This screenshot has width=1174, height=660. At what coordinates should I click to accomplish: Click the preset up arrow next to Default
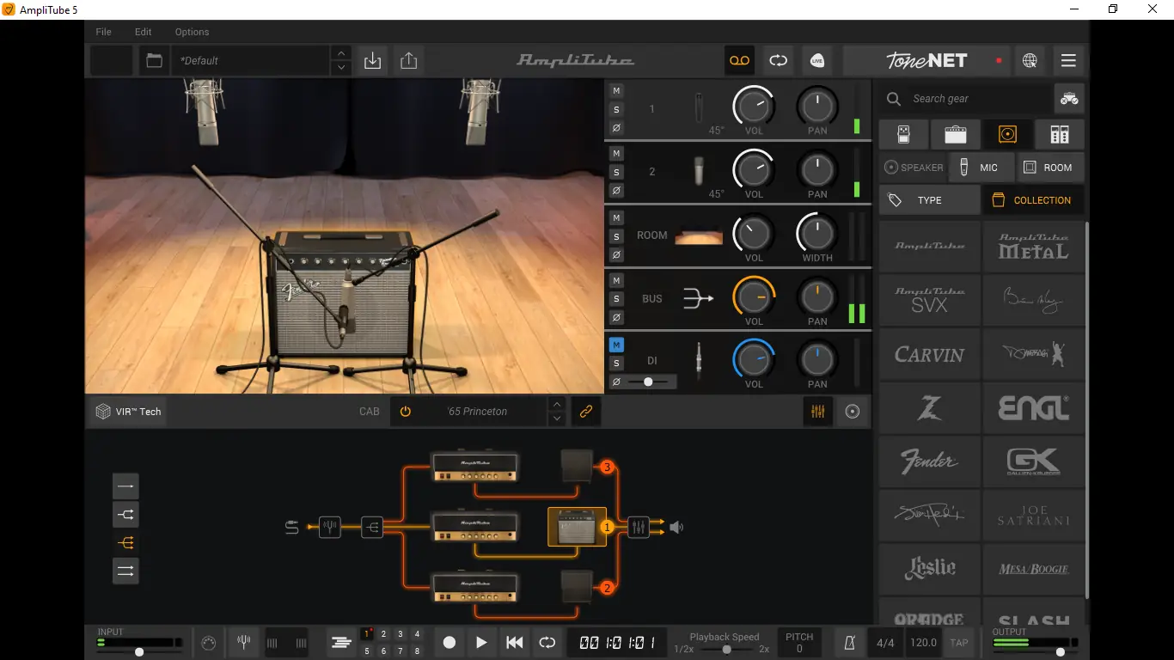point(341,53)
